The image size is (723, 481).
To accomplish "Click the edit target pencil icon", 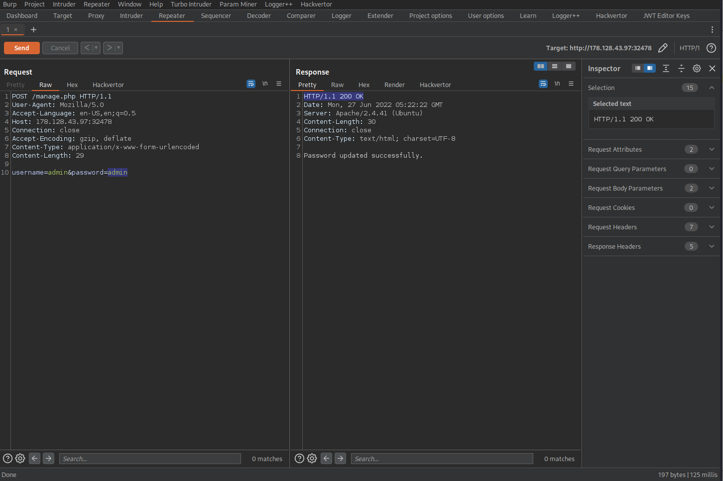I will (663, 48).
